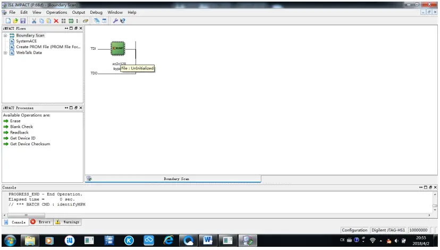
Task: Open the View menu
Action: tap(37, 12)
